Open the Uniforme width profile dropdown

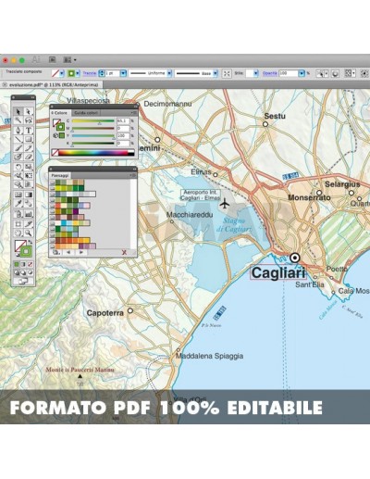pyautogui.click(x=169, y=73)
